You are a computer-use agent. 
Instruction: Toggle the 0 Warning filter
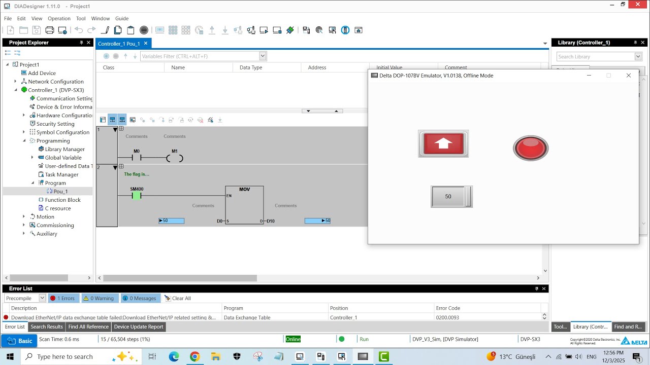coord(100,298)
